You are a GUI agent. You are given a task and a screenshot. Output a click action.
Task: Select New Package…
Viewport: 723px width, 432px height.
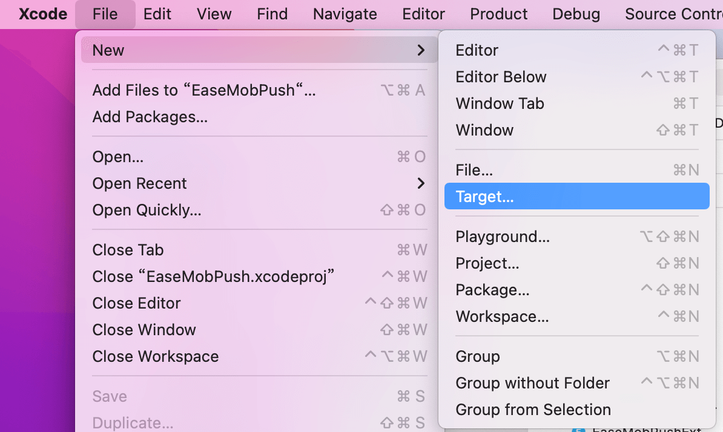[577, 290]
